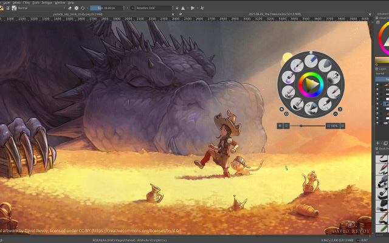Reload the original brush preset icon
This screenshot has width=389, height=243.
click(x=83, y=8)
